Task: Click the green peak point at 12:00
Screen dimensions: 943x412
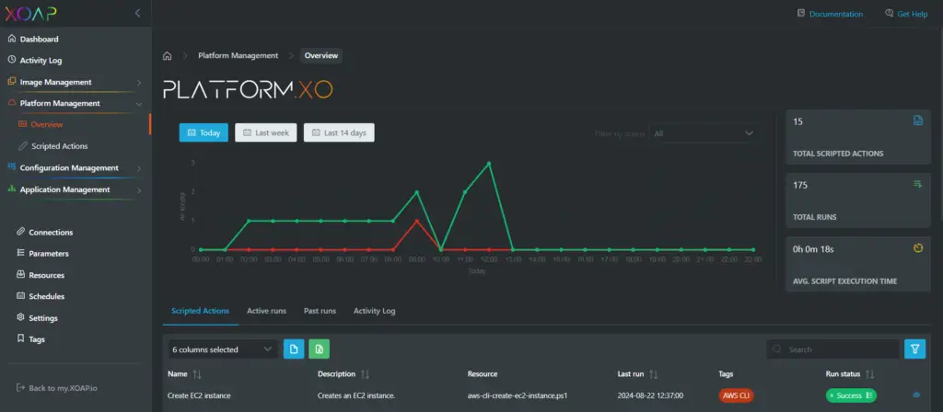Action: point(489,164)
